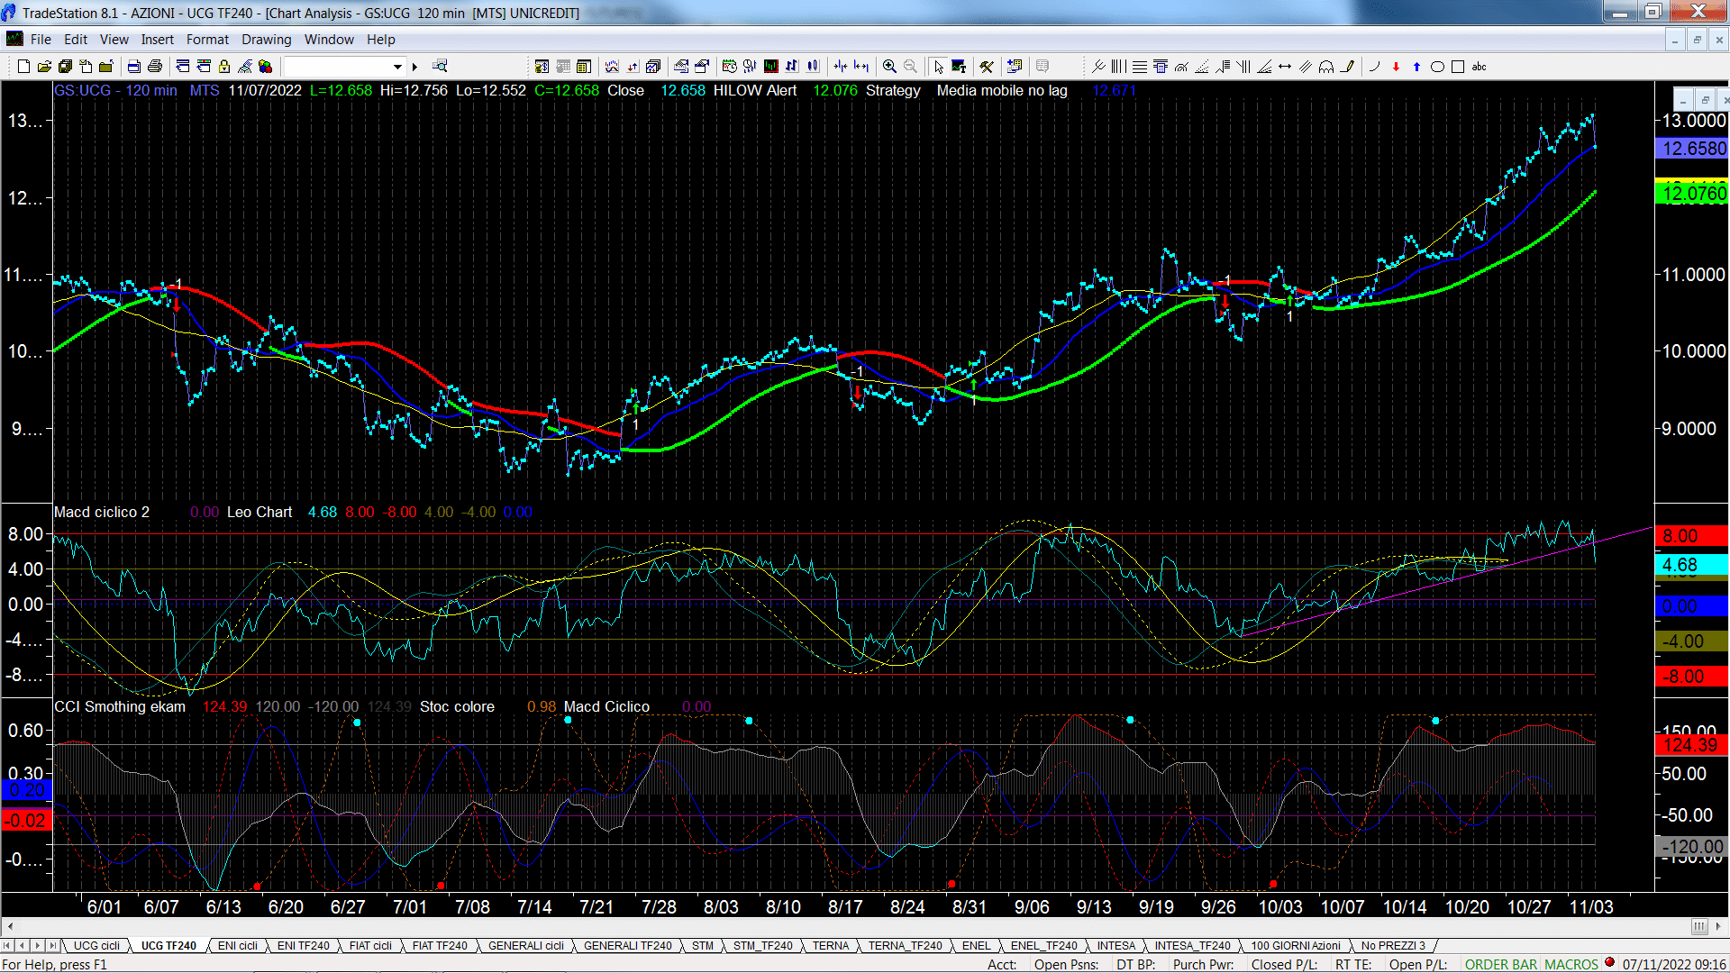This screenshot has height=973, width=1730.
Task: Switch to the ENEL_TF240 tab
Action: (1043, 946)
